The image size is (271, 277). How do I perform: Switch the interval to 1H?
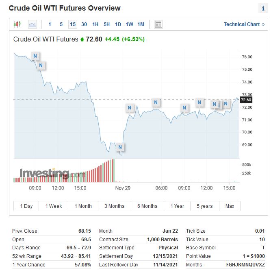(95, 24)
